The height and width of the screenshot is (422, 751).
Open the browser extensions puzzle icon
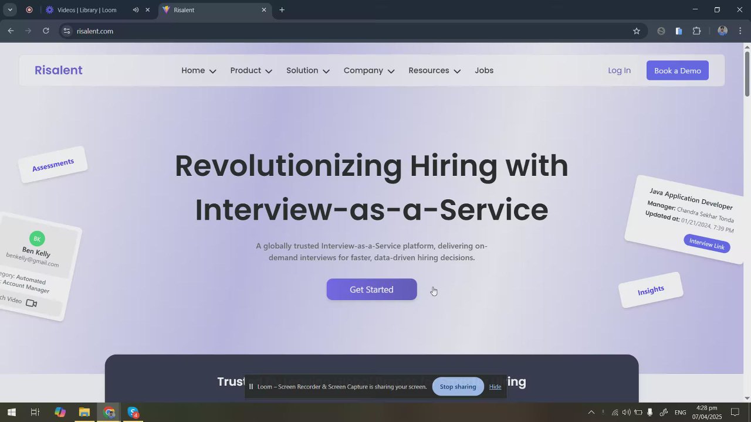[697, 31]
